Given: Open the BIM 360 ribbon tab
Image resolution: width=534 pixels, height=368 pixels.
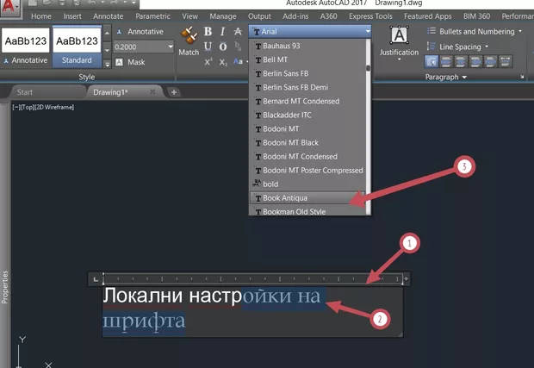Looking at the screenshot, I should pos(476,16).
